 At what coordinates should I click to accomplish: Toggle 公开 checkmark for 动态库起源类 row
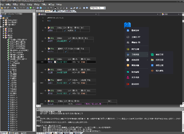(70, 41)
